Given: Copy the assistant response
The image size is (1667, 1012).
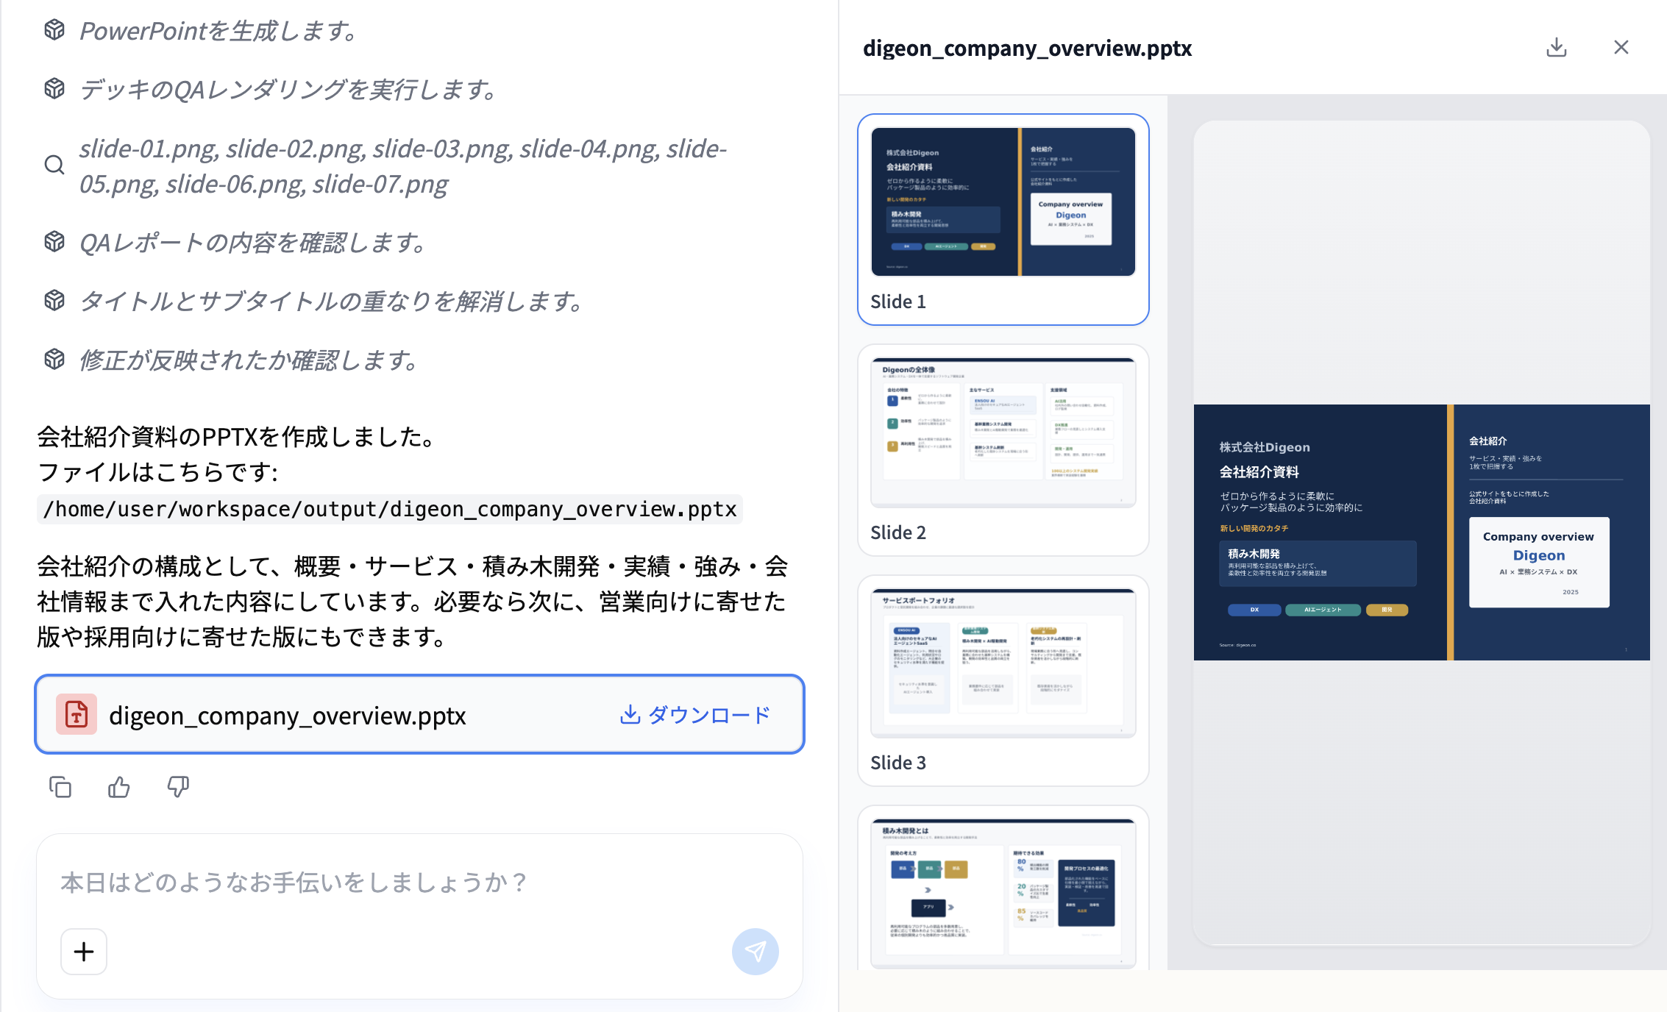Looking at the screenshot, I should tap(60, 787).
